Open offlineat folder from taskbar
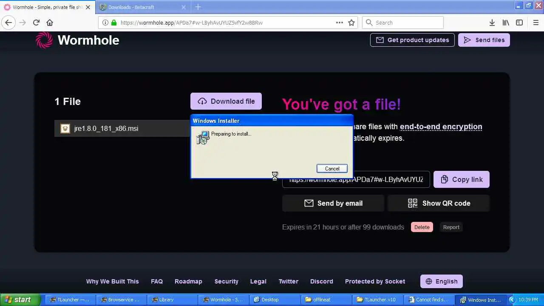544x306 pixels. [x=326, y=300]
